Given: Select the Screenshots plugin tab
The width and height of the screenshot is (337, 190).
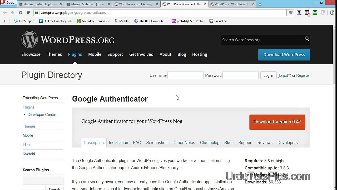Looking at the screenshot, I should [x=157, y=142].
